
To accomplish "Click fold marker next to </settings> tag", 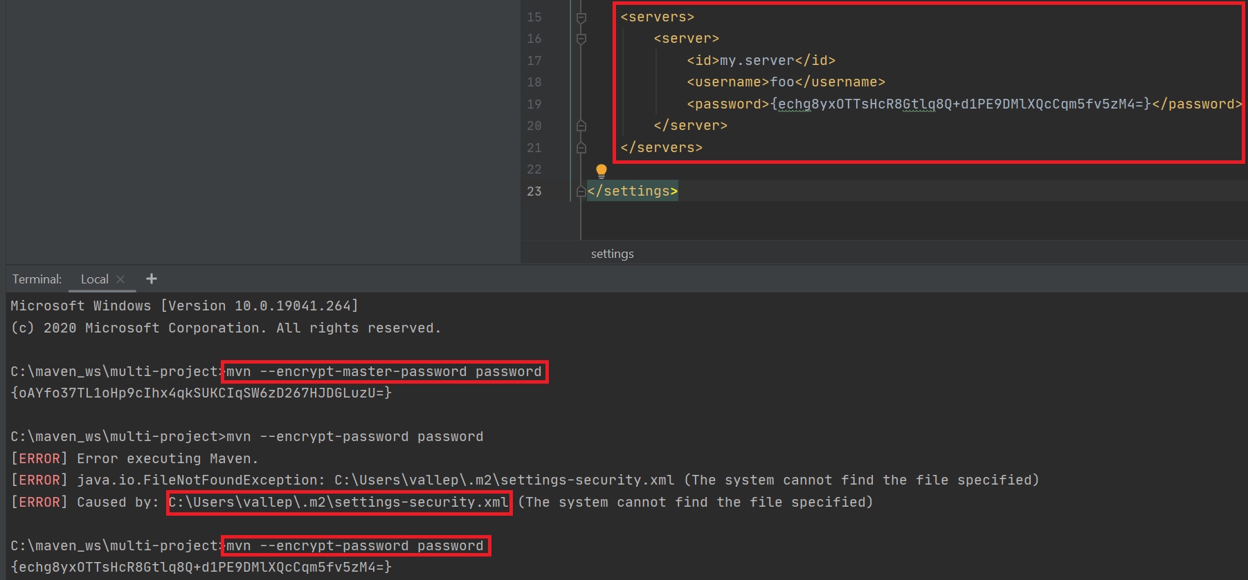I will pyautogui.click(x=581, y=191).
